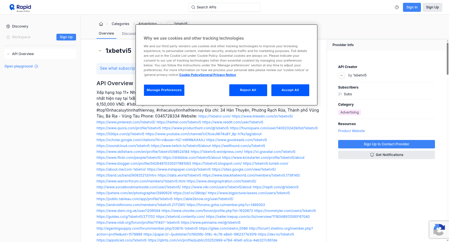Viewport: 449px width, 242px height.
Task: Click the 1xbetvi5 provider name
Action: (360, 75)
